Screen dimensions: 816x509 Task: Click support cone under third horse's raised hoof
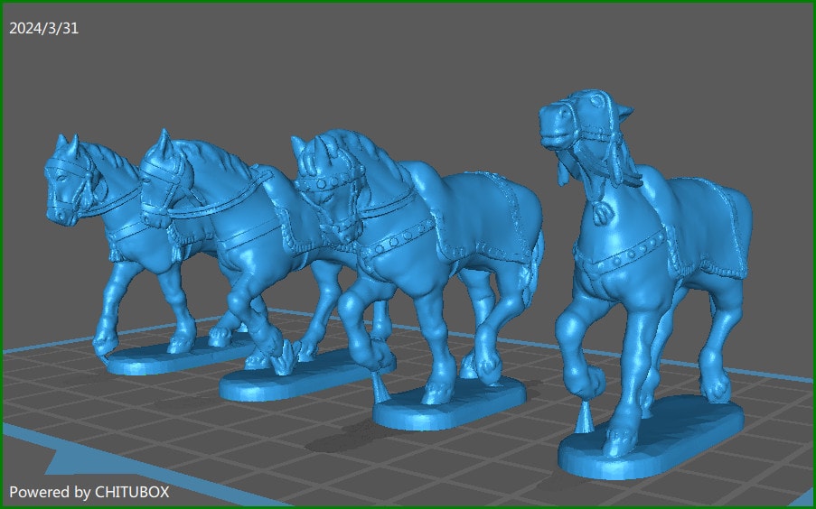381,385
